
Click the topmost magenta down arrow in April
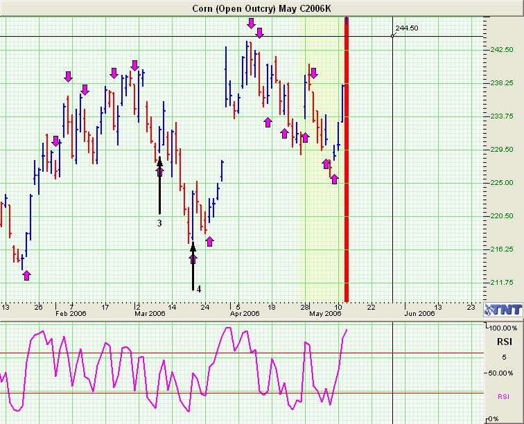251,24
